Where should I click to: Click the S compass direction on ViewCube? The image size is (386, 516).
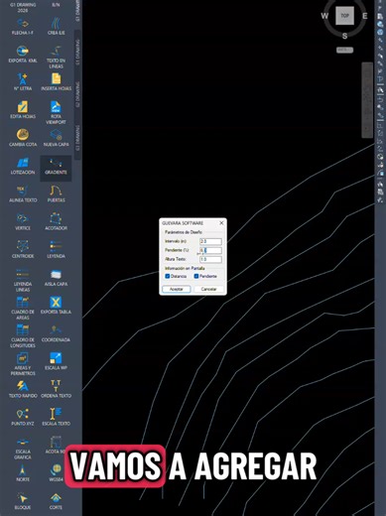click(x=344, y=36)
